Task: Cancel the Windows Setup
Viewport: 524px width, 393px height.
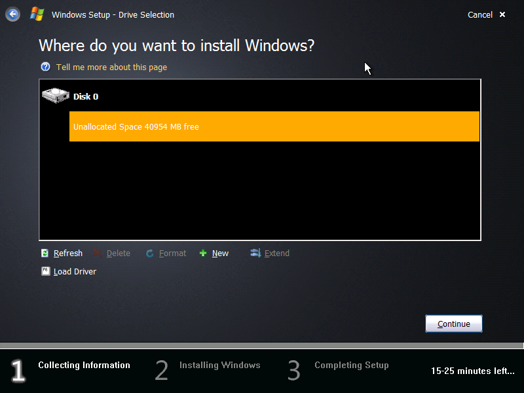Action: [x=480, y=14]
